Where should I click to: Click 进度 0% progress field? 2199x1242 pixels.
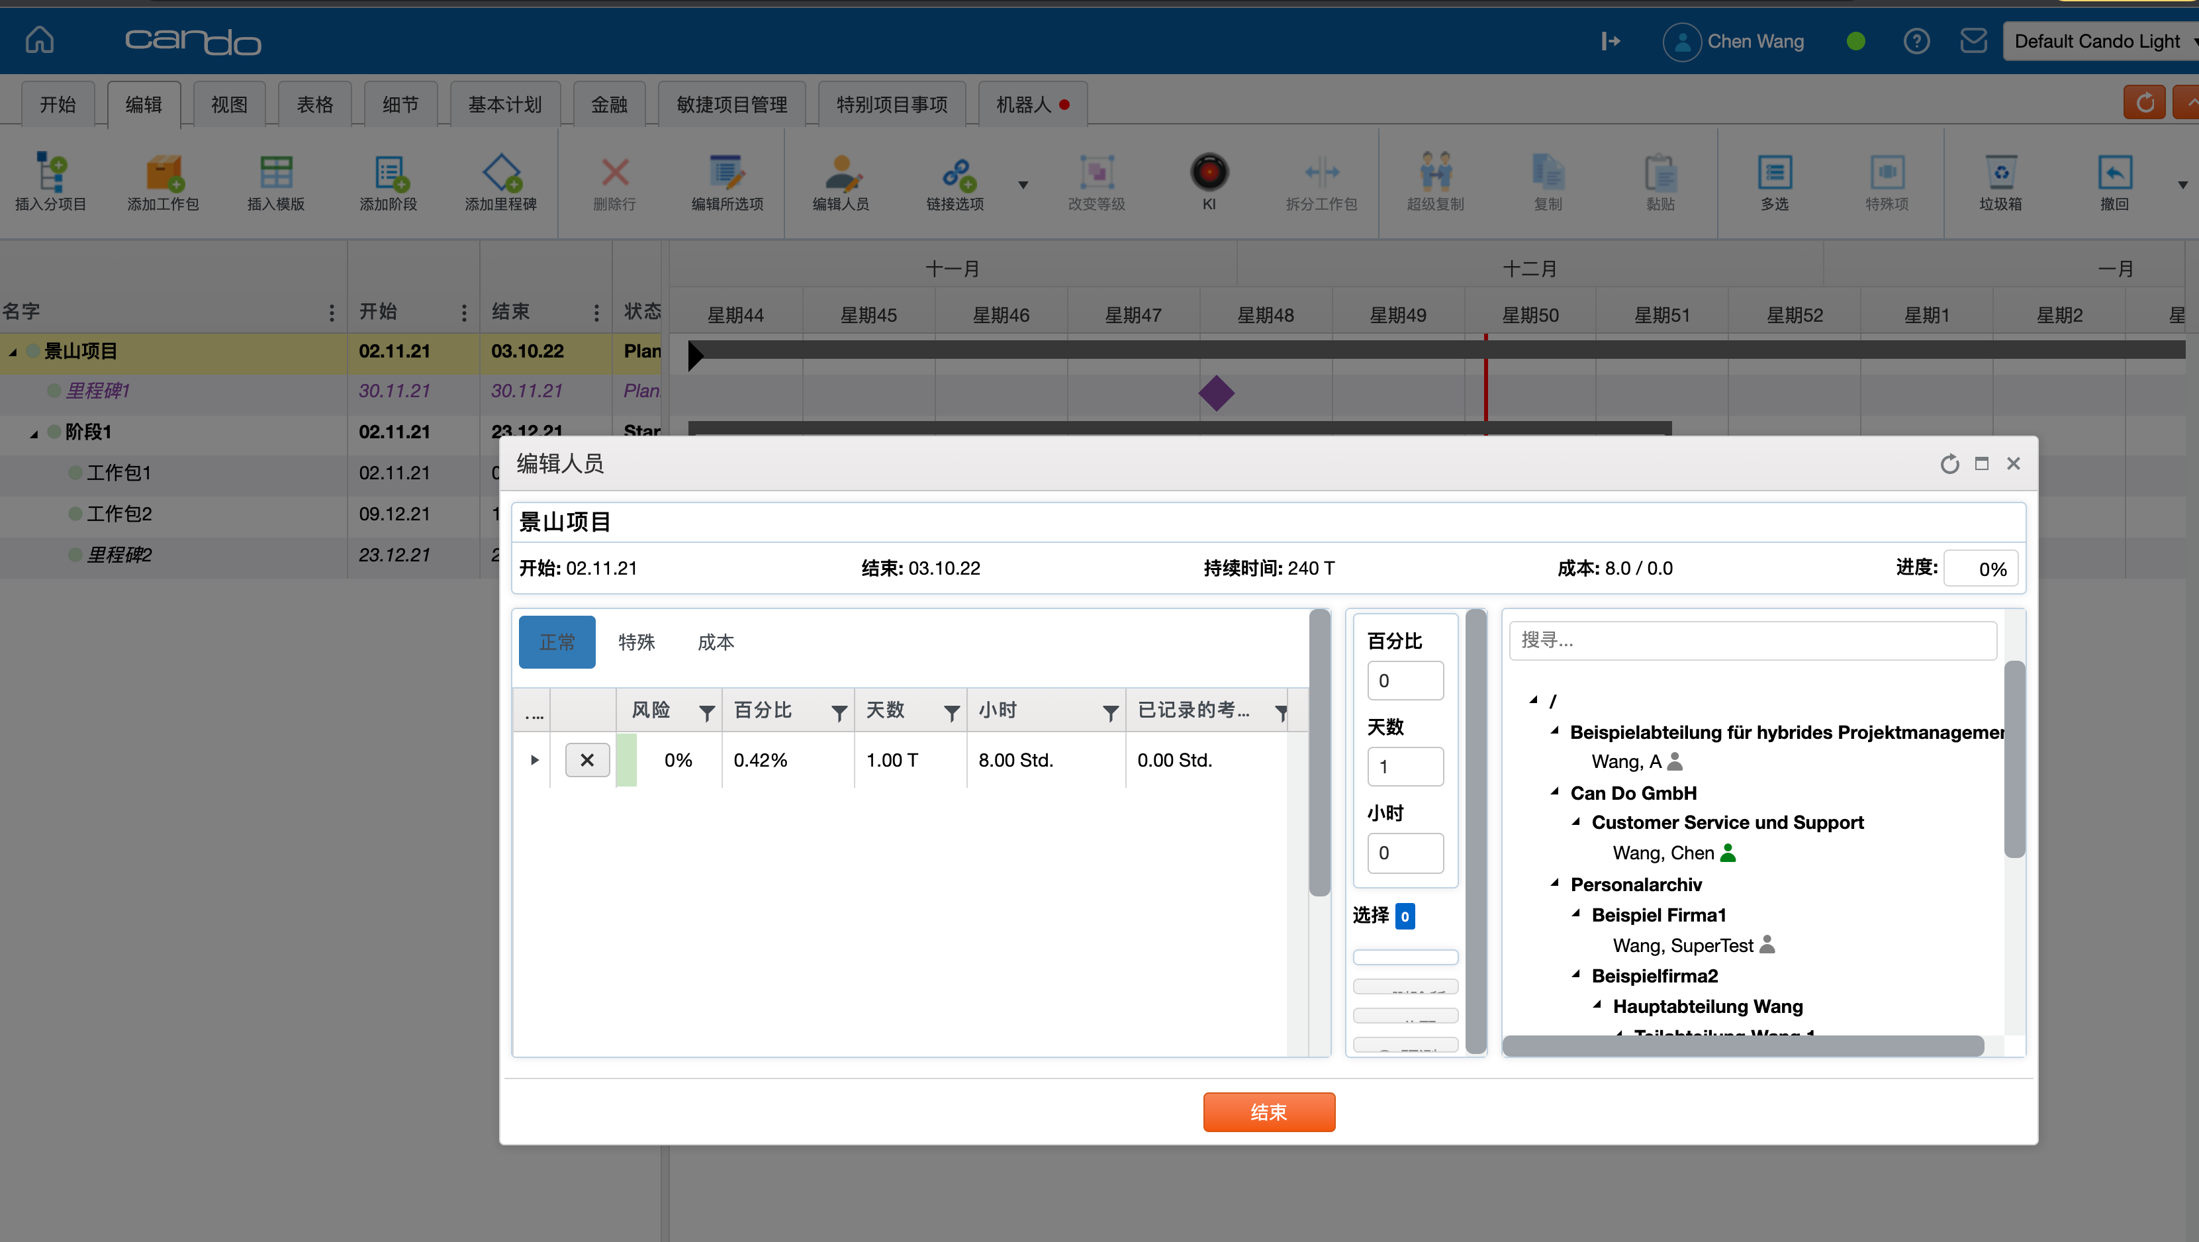(x=1981, y=569)
